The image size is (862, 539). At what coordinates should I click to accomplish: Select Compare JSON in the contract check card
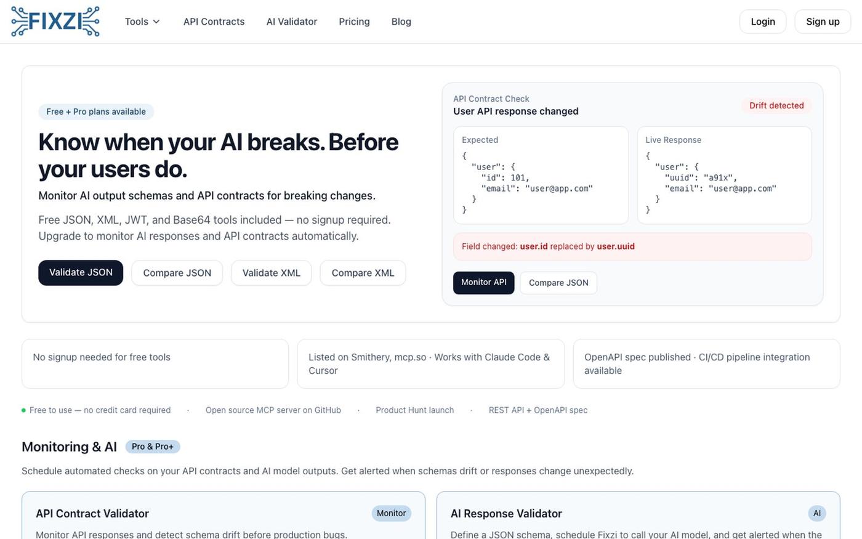pyautogui.click(x=558, y=283)
